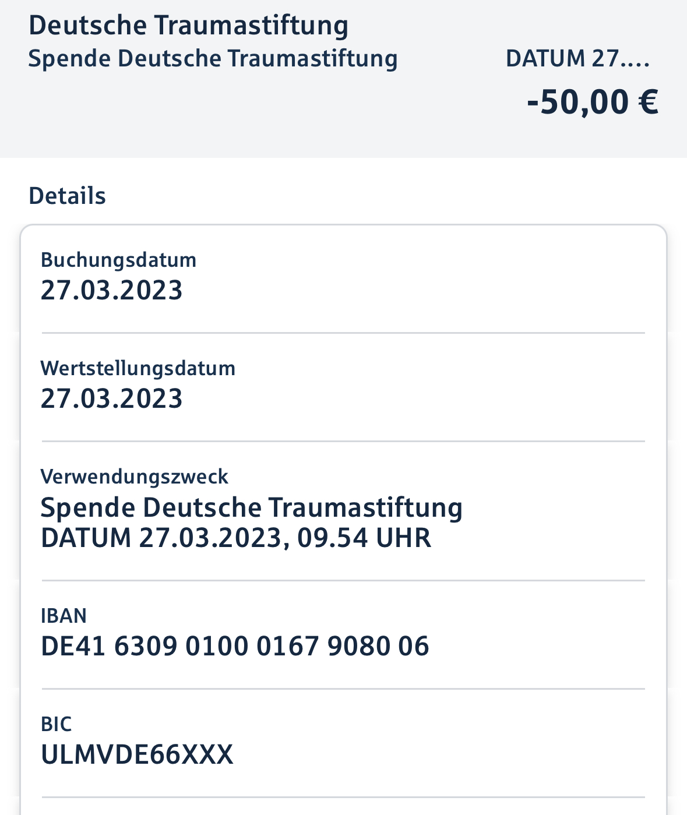Select Spende Deutsche Traumastiftung in Verwendungszweck
The image size is (687, 815).
point(251,507)
